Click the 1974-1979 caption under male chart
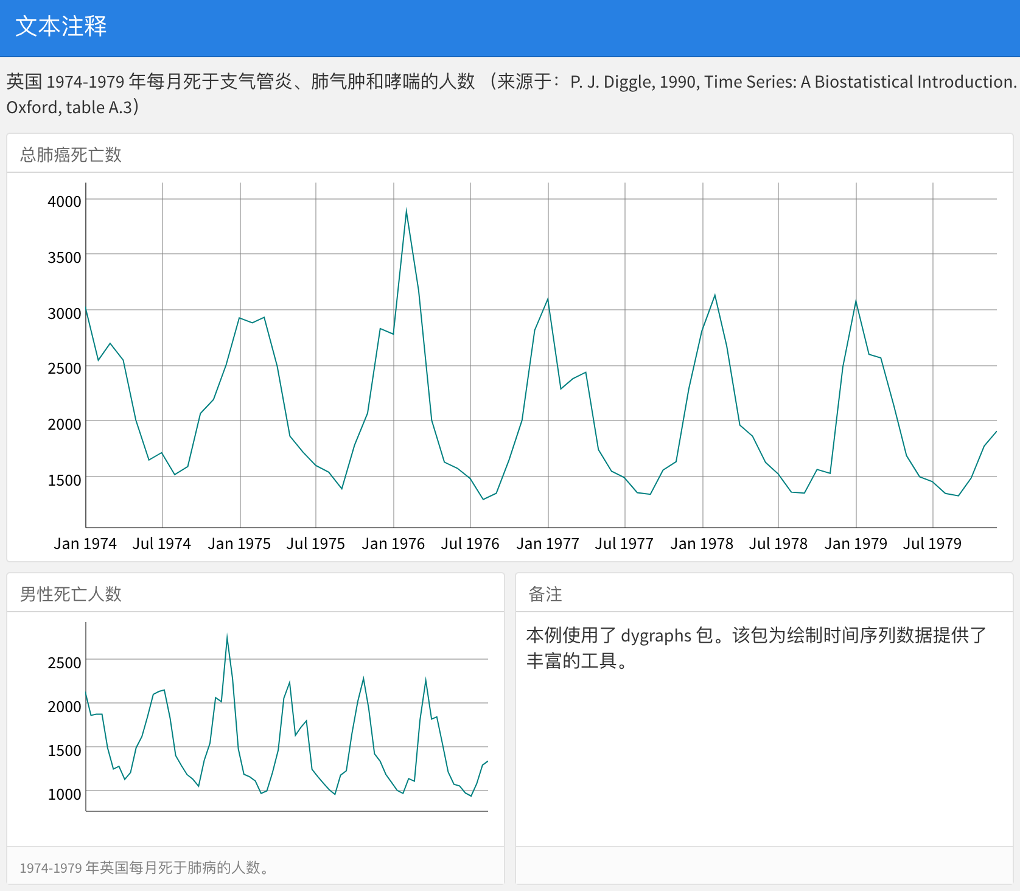 (x=144, y=867)
